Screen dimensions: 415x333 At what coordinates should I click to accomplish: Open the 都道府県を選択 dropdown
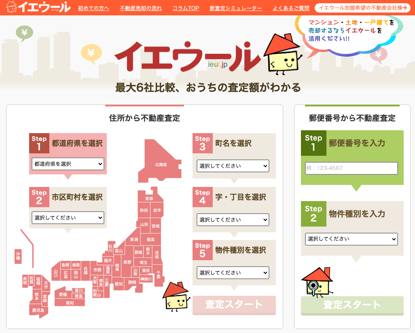click(x=68, y=164)
